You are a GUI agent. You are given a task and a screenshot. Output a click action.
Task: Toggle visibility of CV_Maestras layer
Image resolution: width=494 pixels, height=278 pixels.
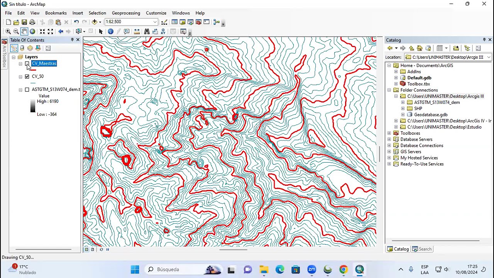pyautogui.click(x=27, y=64)
